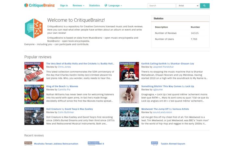The height and width of the screenshot is (146, 234).
Task: Click the magnifier search button
Action: tap(205, 6)
